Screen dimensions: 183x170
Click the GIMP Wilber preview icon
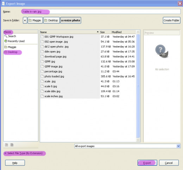(162, 51)
